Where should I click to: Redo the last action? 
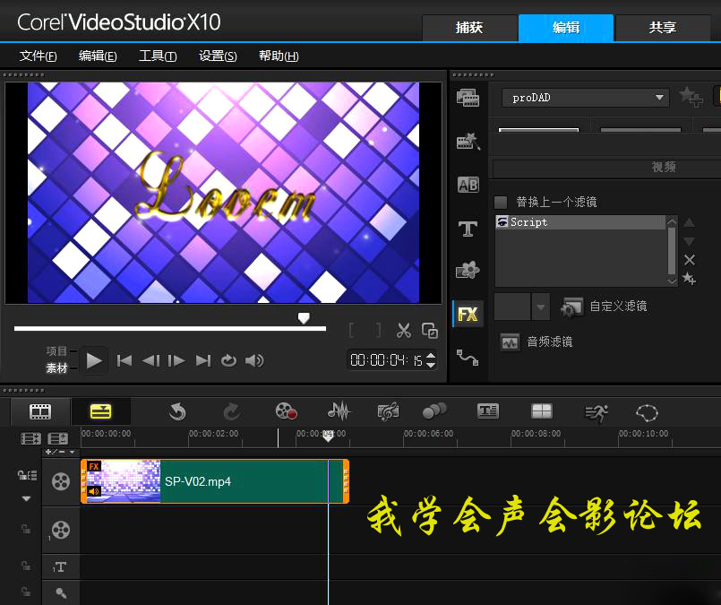[x=232, y=411]
